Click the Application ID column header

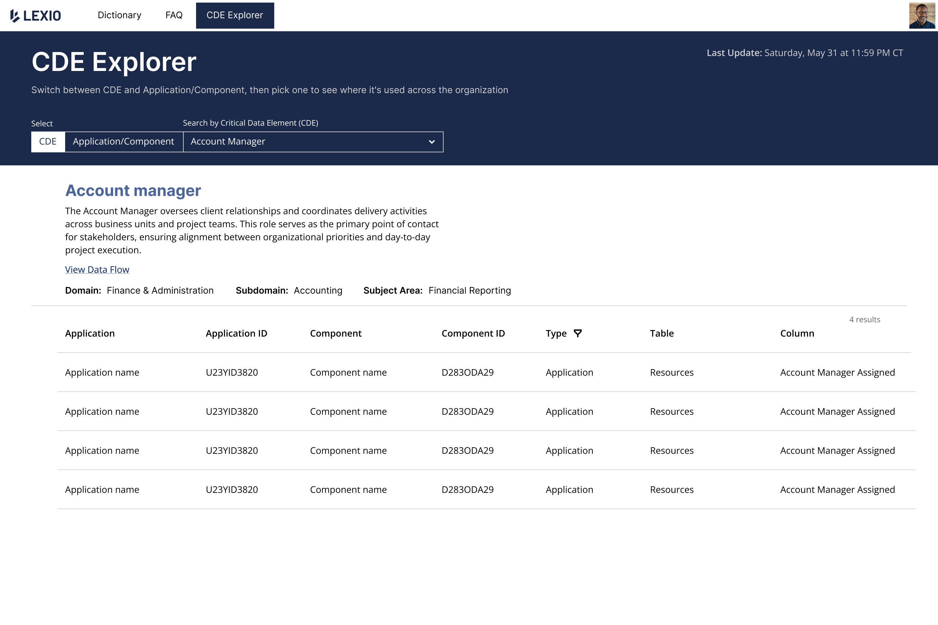click(x=236, y=334)
